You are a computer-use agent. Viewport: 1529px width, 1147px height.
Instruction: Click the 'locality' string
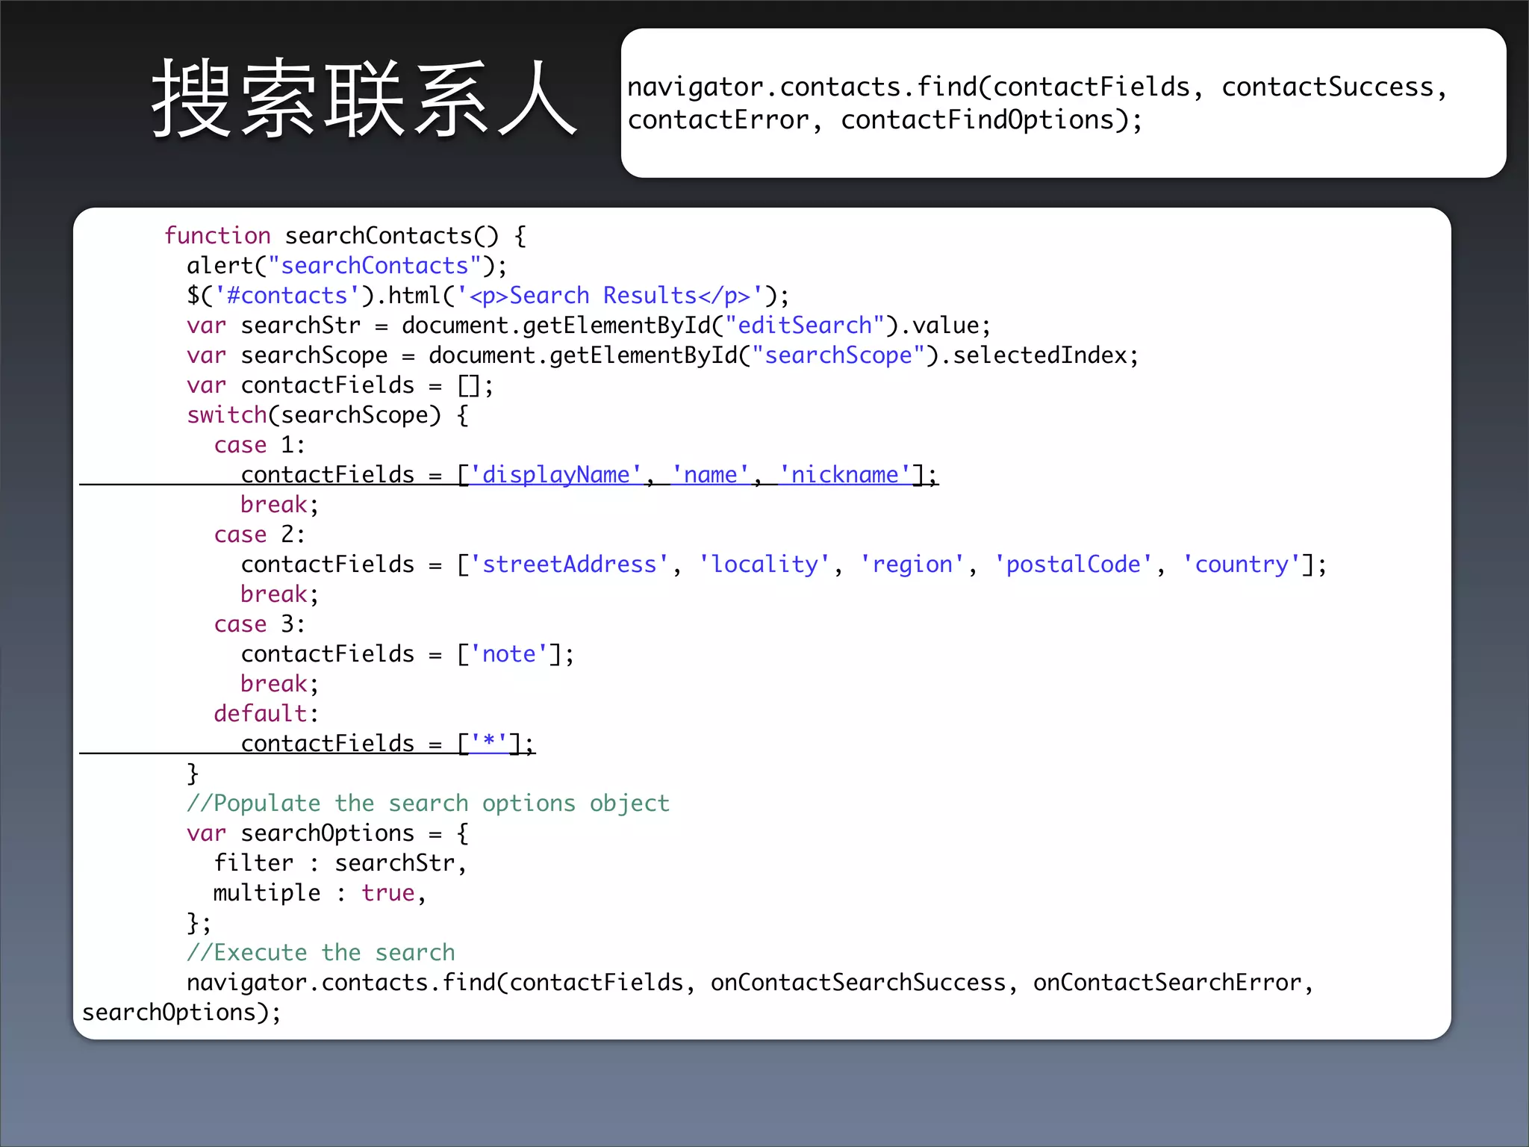coord(764,565)
